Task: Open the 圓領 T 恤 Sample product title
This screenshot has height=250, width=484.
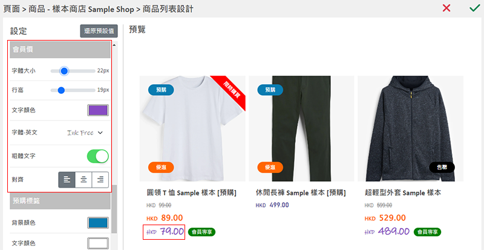Action: click(192, 193)
